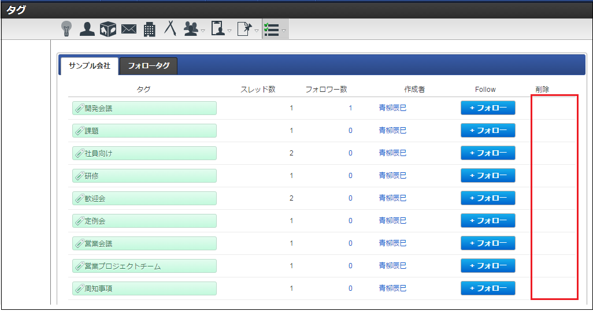The width and height of the screenshot is (593, 311).
Task: Click the clipboard with person icon
Action: click(218, 29)
